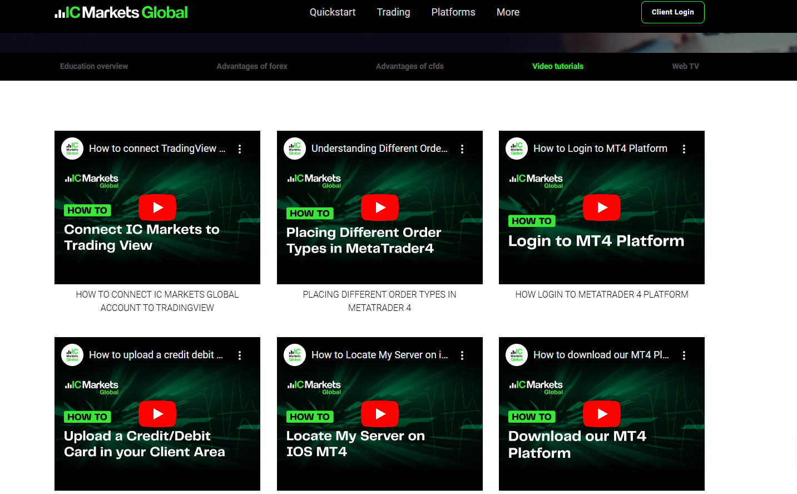Play the Upload a Credit/Debit Card video

click(x=157, y=414)
